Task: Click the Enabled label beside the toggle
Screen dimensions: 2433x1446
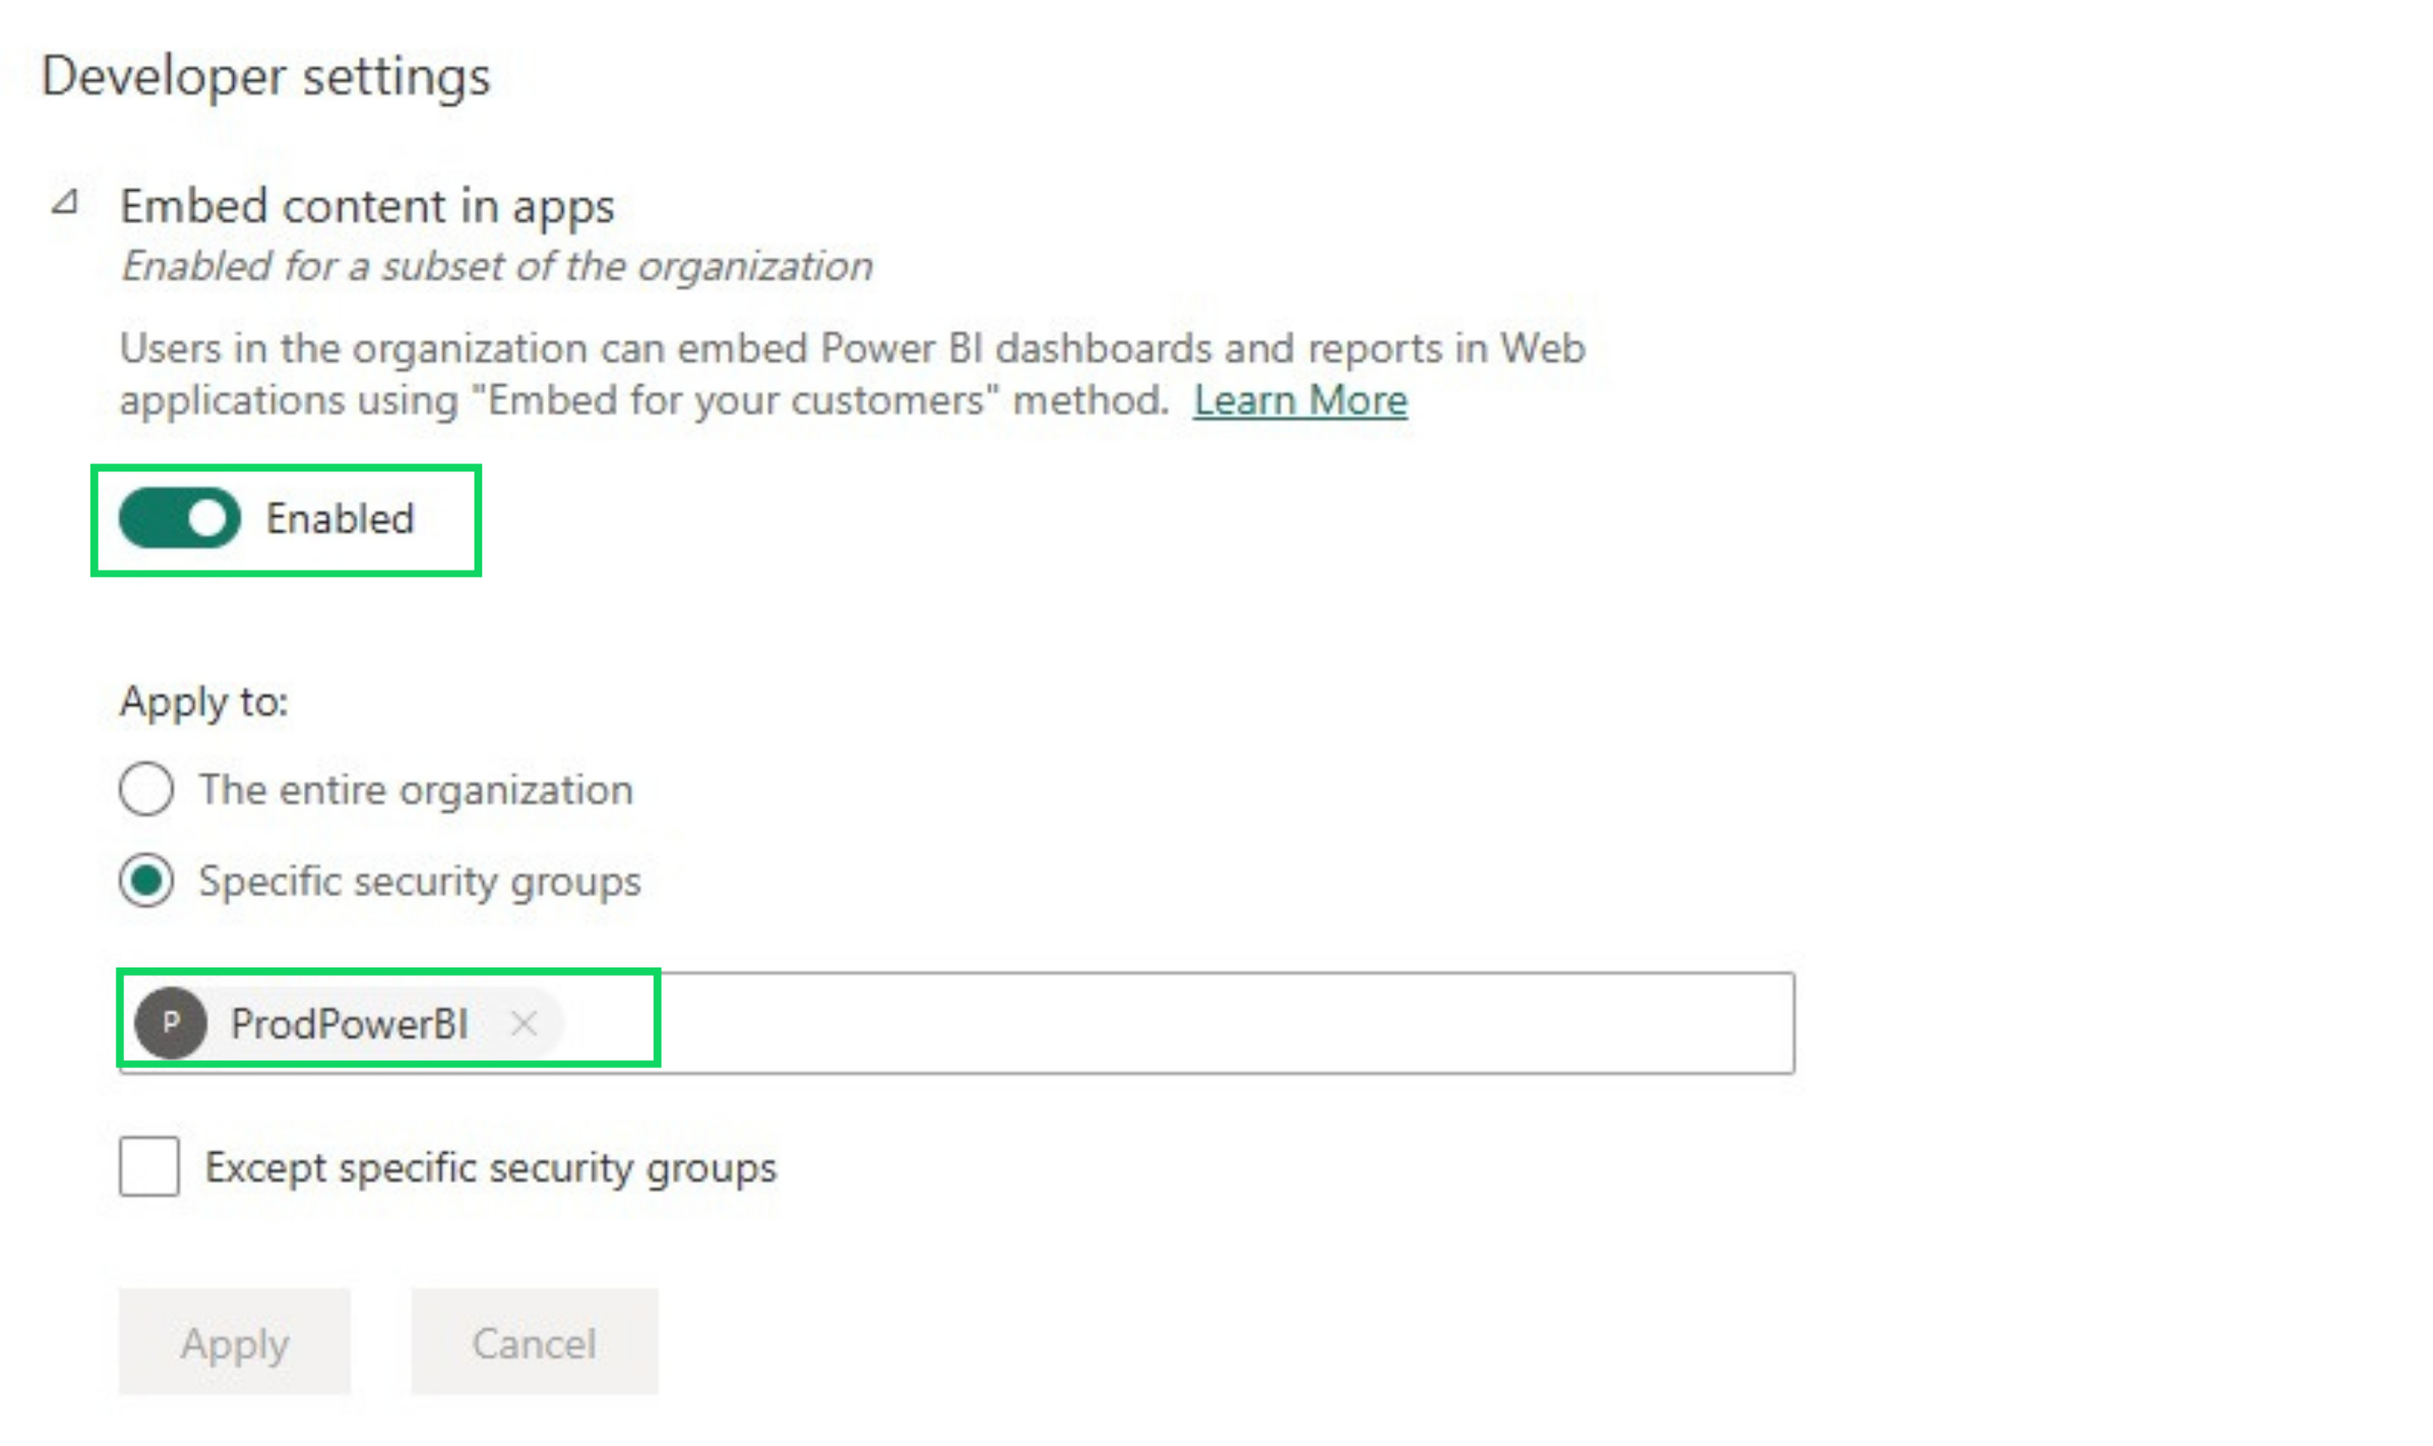Action: click(x=340, y=519)
